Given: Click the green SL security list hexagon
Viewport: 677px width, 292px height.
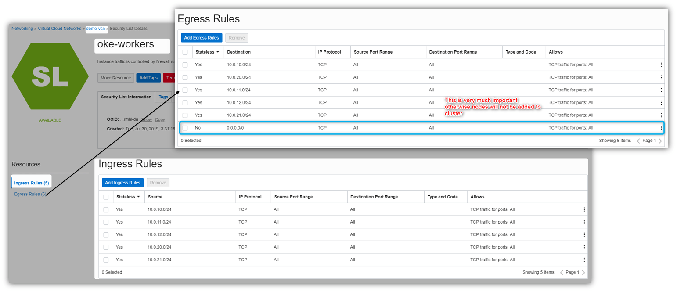Looking at the screenshot, I should 50,76.
